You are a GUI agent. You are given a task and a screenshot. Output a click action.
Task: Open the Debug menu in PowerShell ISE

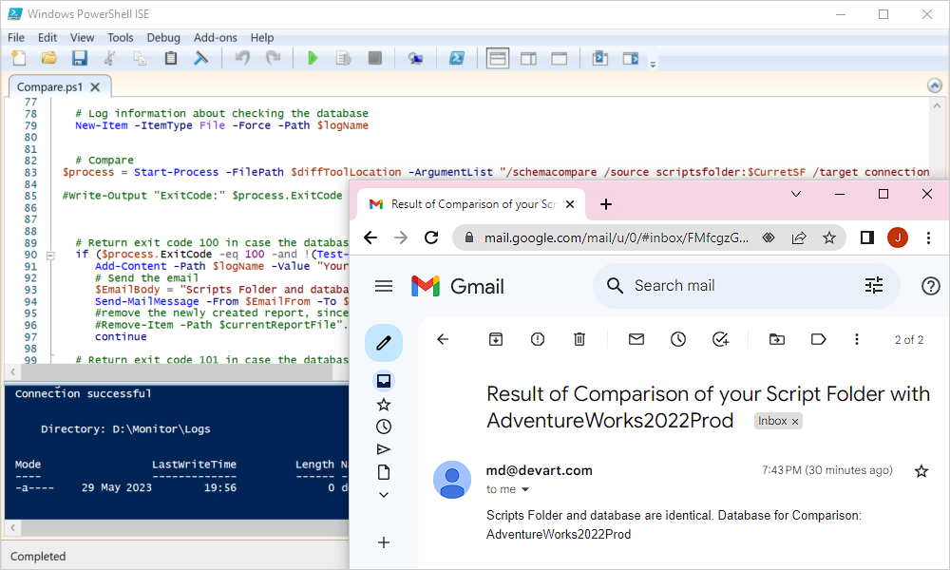pyautogui.click(x=163, y=38)
